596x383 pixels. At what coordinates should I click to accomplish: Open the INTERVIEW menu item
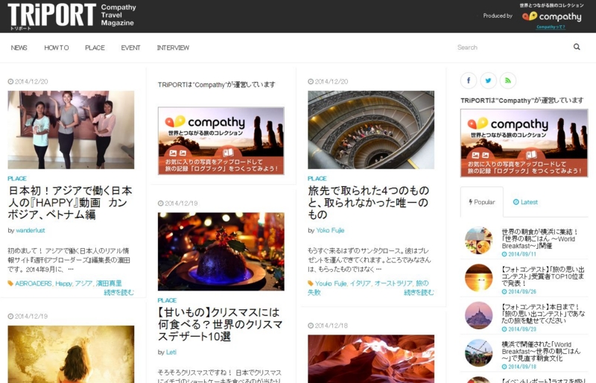tap(173, 48)
